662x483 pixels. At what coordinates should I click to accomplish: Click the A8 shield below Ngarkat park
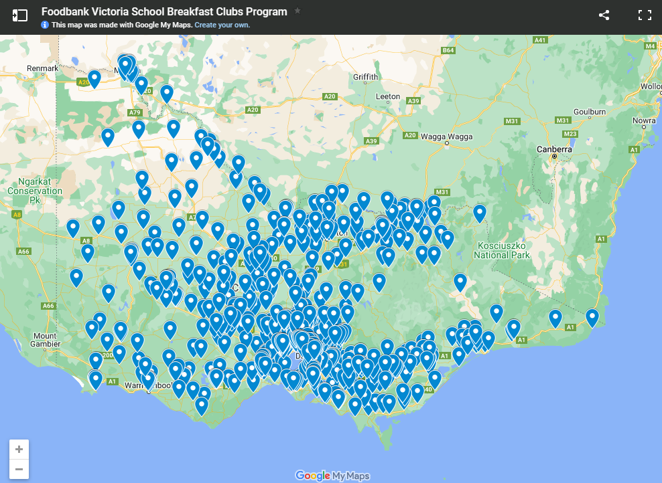pos(17,215)
